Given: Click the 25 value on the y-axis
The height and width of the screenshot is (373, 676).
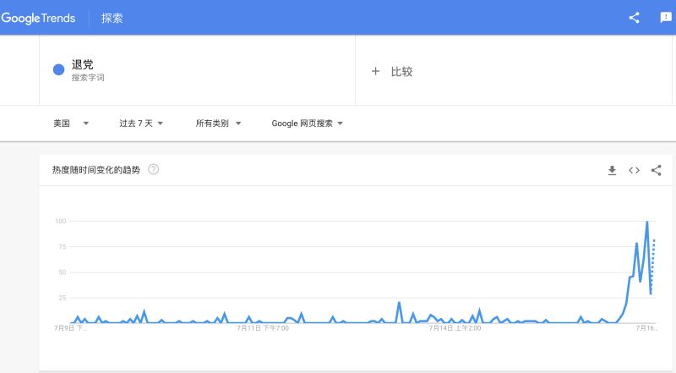Looking at the screenshot, I should [63, 298].
